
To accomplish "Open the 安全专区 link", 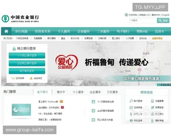I will [x=38, y=78].
